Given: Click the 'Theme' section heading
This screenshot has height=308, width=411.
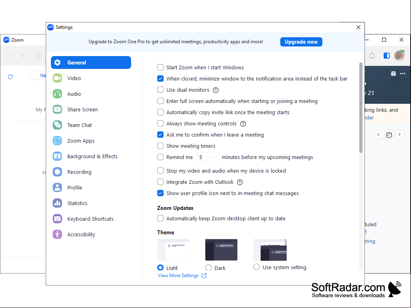Looking at the screenshot, I should pyautogui.click(x=166, y=232).
